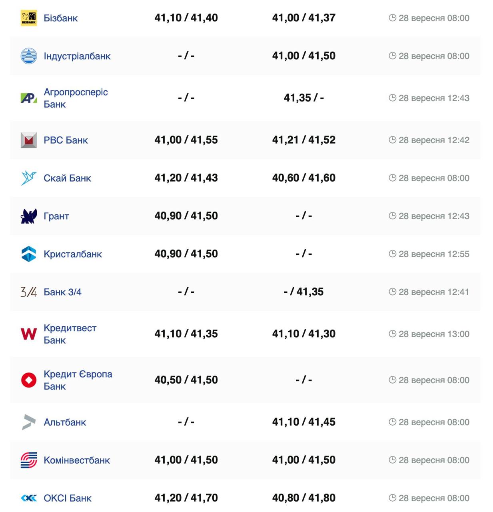The width and height of the screenshot is (493, 512).
Task: Click the clock icon in Грант row
Action: [x=393, y=216]
